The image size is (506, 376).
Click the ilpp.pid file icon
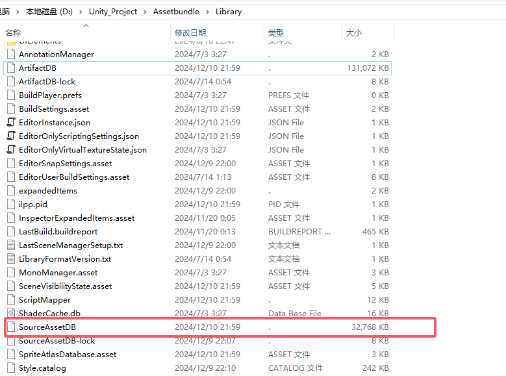[11, 204]
